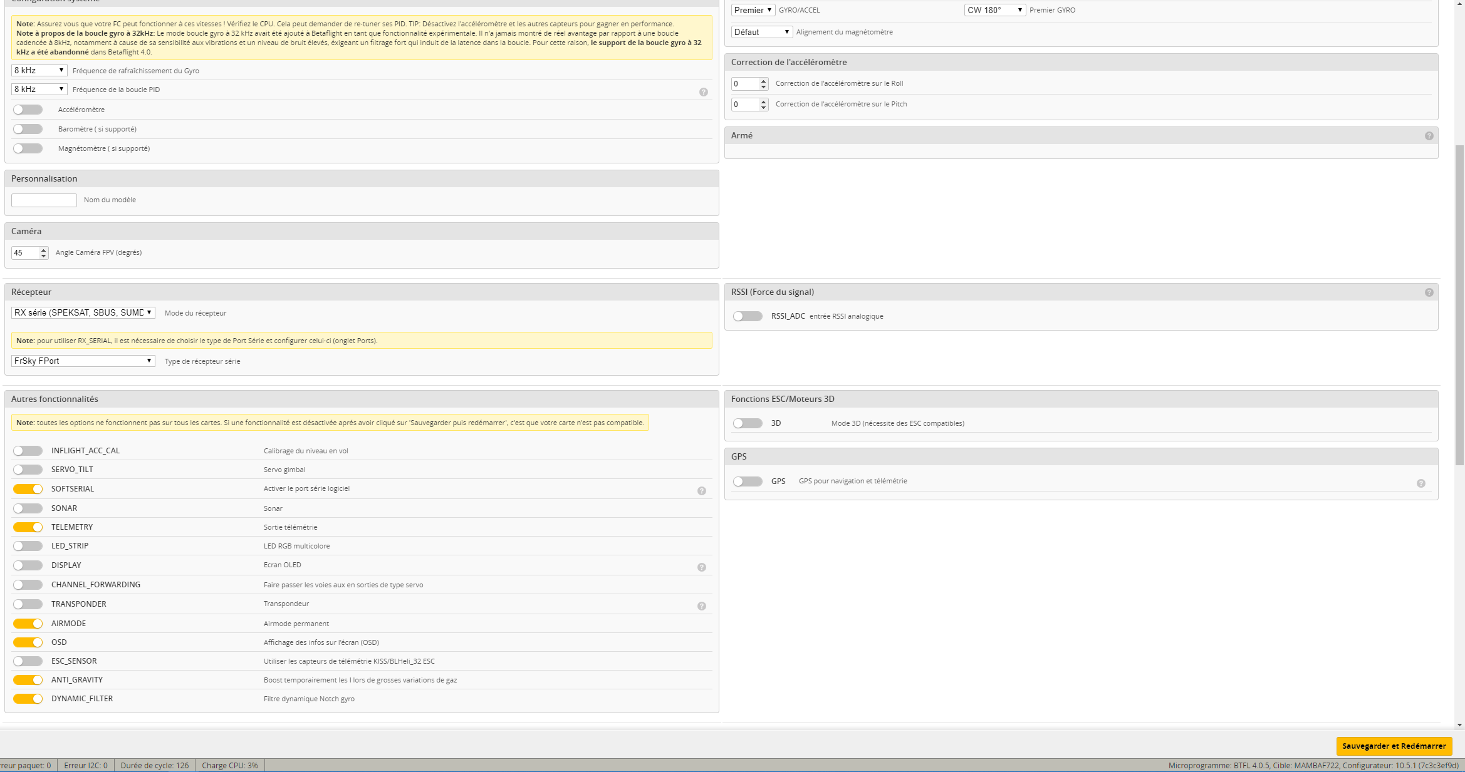
Task: Click the Nom du modèle text field
Action: (x=44, y=200)
